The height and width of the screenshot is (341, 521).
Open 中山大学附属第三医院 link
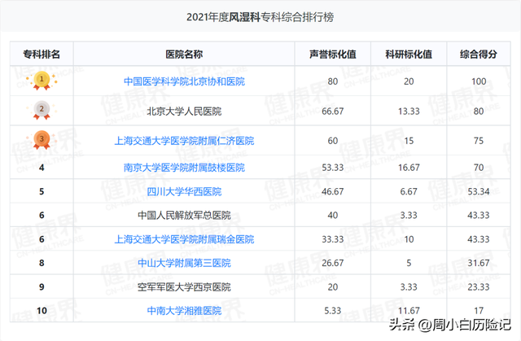[184, 263]
